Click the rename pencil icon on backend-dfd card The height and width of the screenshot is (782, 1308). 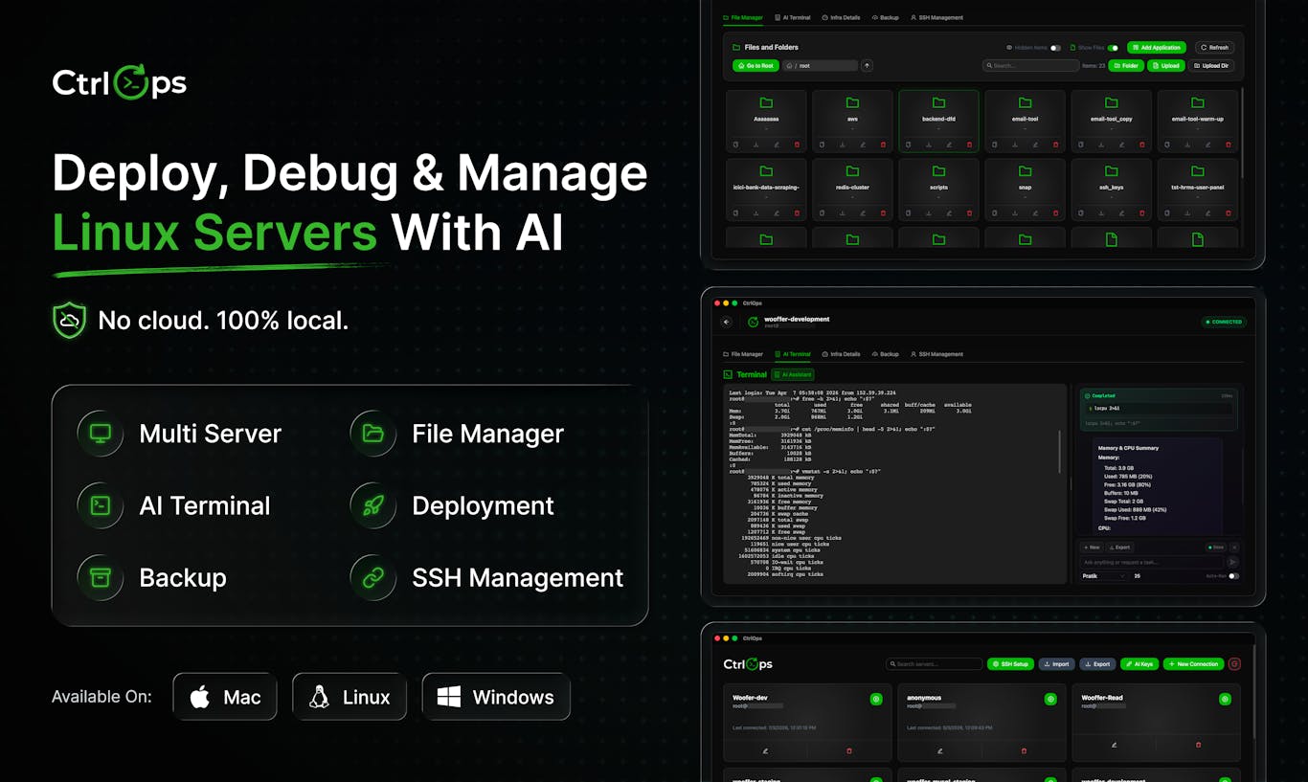click(x=949, y=145)
